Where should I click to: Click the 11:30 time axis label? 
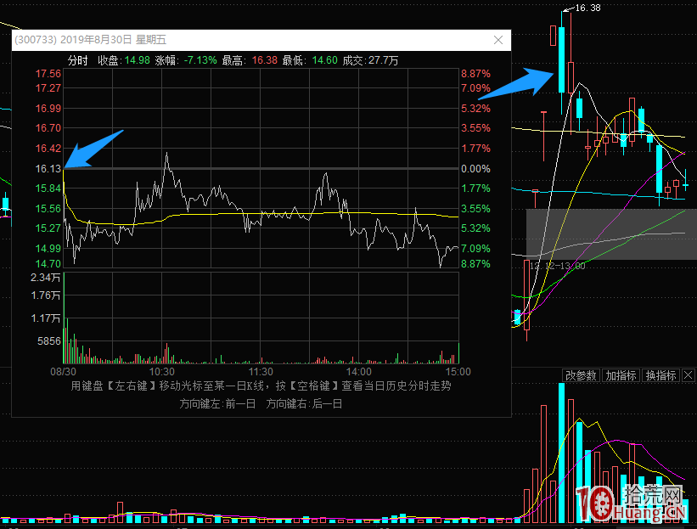(x=261, y=372)
